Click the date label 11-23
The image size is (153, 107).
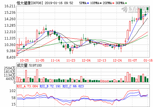(x=71, y=60)
